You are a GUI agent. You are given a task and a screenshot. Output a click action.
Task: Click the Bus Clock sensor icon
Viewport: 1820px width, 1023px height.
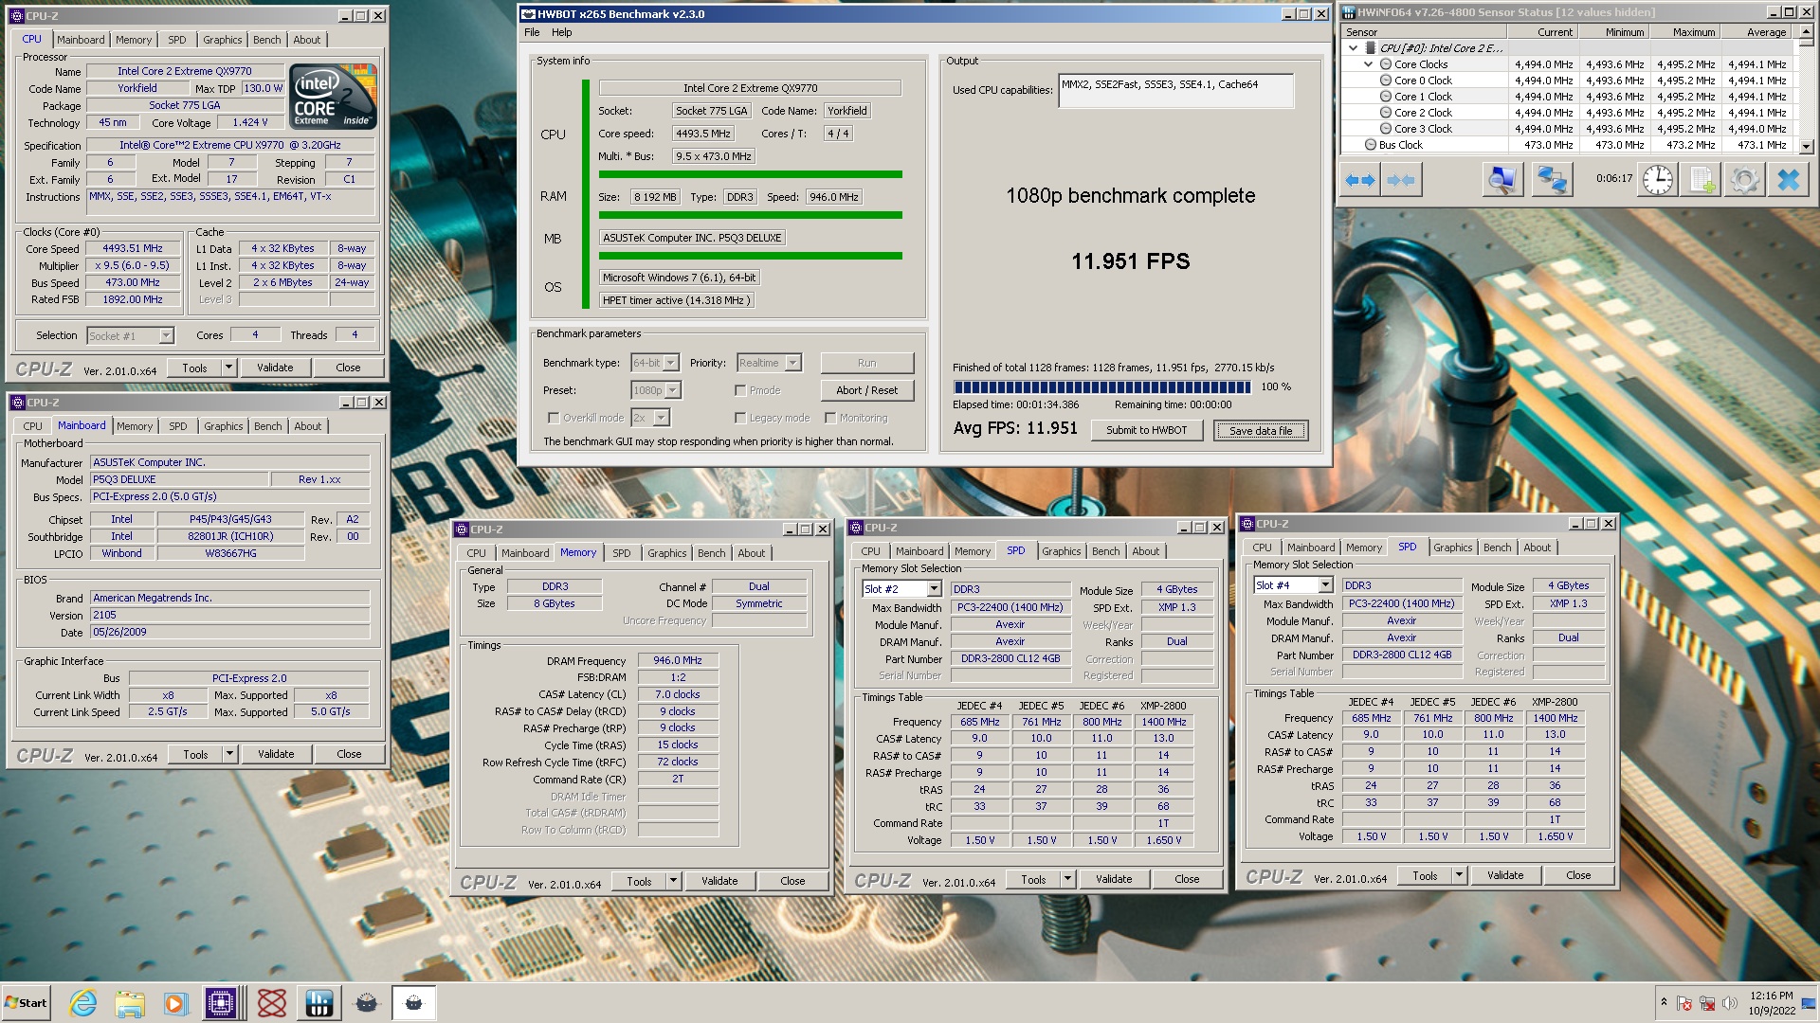coord(1371,145)
